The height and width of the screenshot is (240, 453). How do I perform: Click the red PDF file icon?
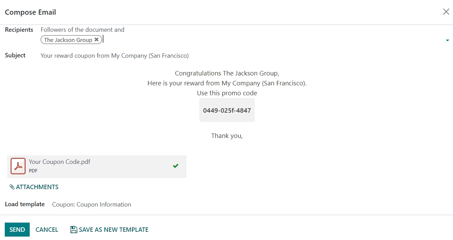point(18,166)
